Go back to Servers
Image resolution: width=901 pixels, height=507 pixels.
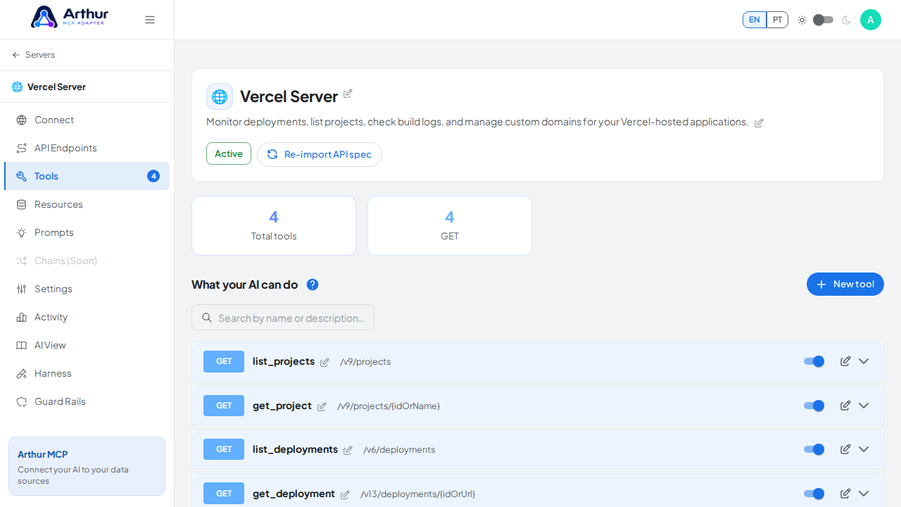click(x=34, y=55)
